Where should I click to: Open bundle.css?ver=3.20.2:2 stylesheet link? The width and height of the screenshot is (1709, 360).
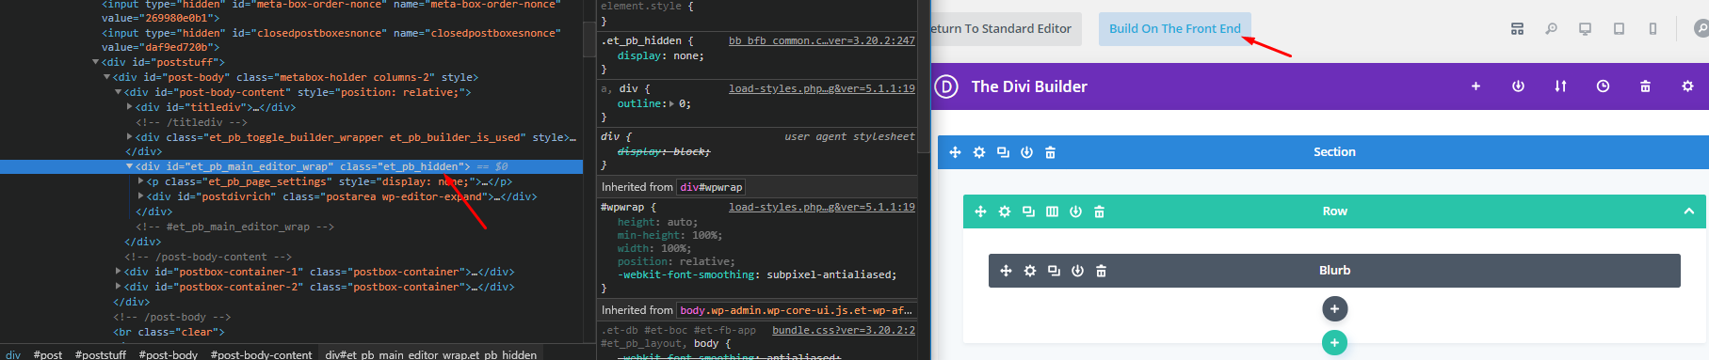tap(844, 330)
